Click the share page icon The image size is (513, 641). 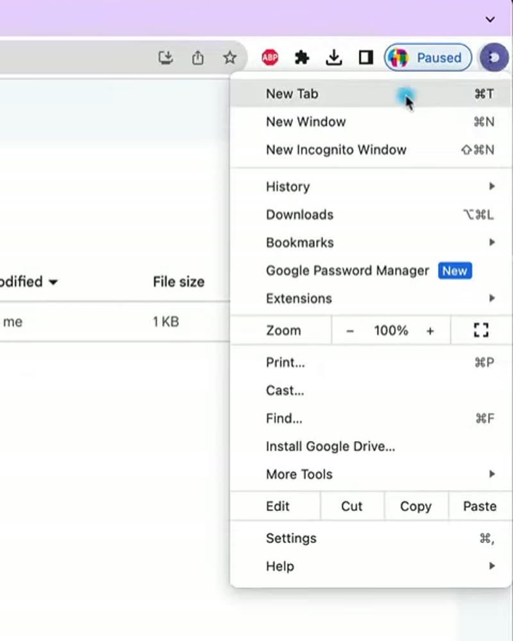coord(198,58)
